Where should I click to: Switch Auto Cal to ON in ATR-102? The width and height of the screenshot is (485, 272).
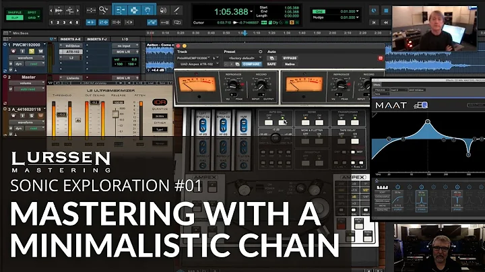(282, 123)
